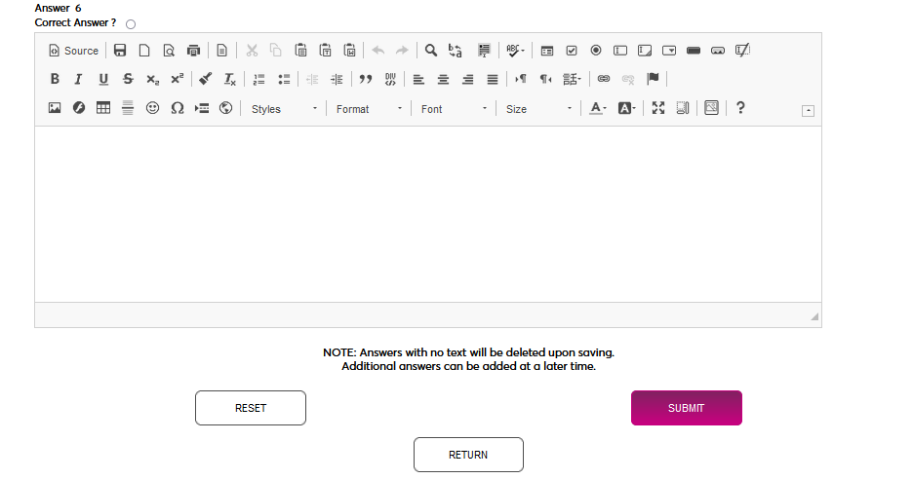Image resolution: width=913 pixels, height=479 pixels.
Task: Click the block quote icon
Action: 367,79
